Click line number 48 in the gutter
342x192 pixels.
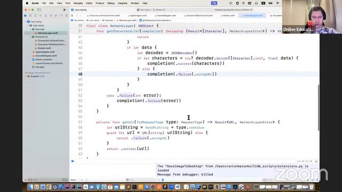tap(80, 74)
